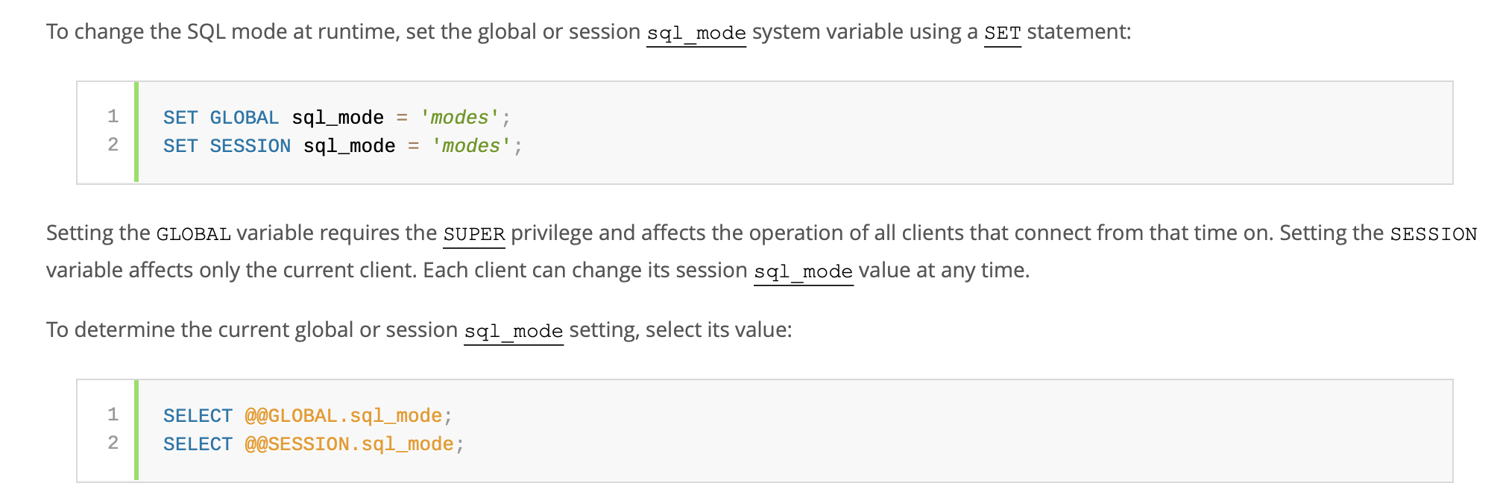Click the session sql_mode value link
1500x495 pixels.
click(x=804, y=271)
